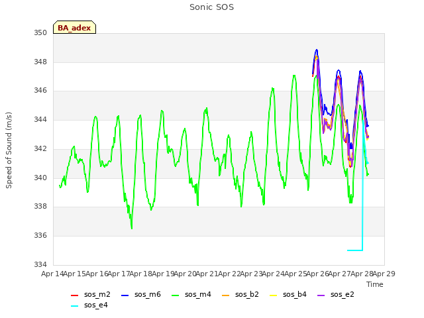Toggle the sos_m6 legend entry

[141, 294]
